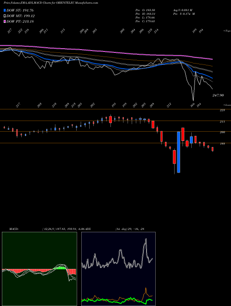Click the '<Tops' axis label
Viewport: 231px width, 306px height.
coord(227,31)
